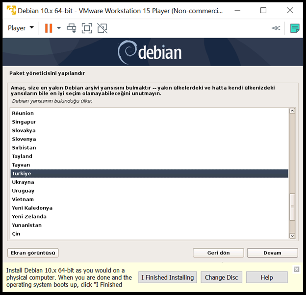Close the install hint bar
This screenshot has height=295, width=306.
(296, 269)
